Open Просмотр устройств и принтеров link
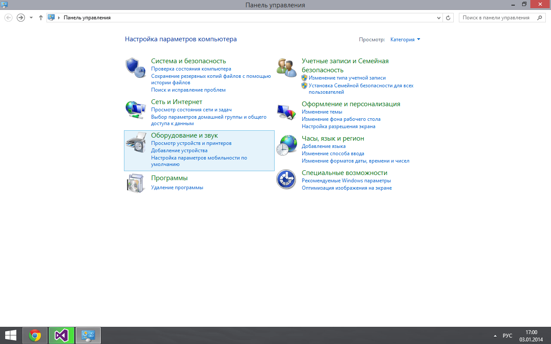 point(191,143)
